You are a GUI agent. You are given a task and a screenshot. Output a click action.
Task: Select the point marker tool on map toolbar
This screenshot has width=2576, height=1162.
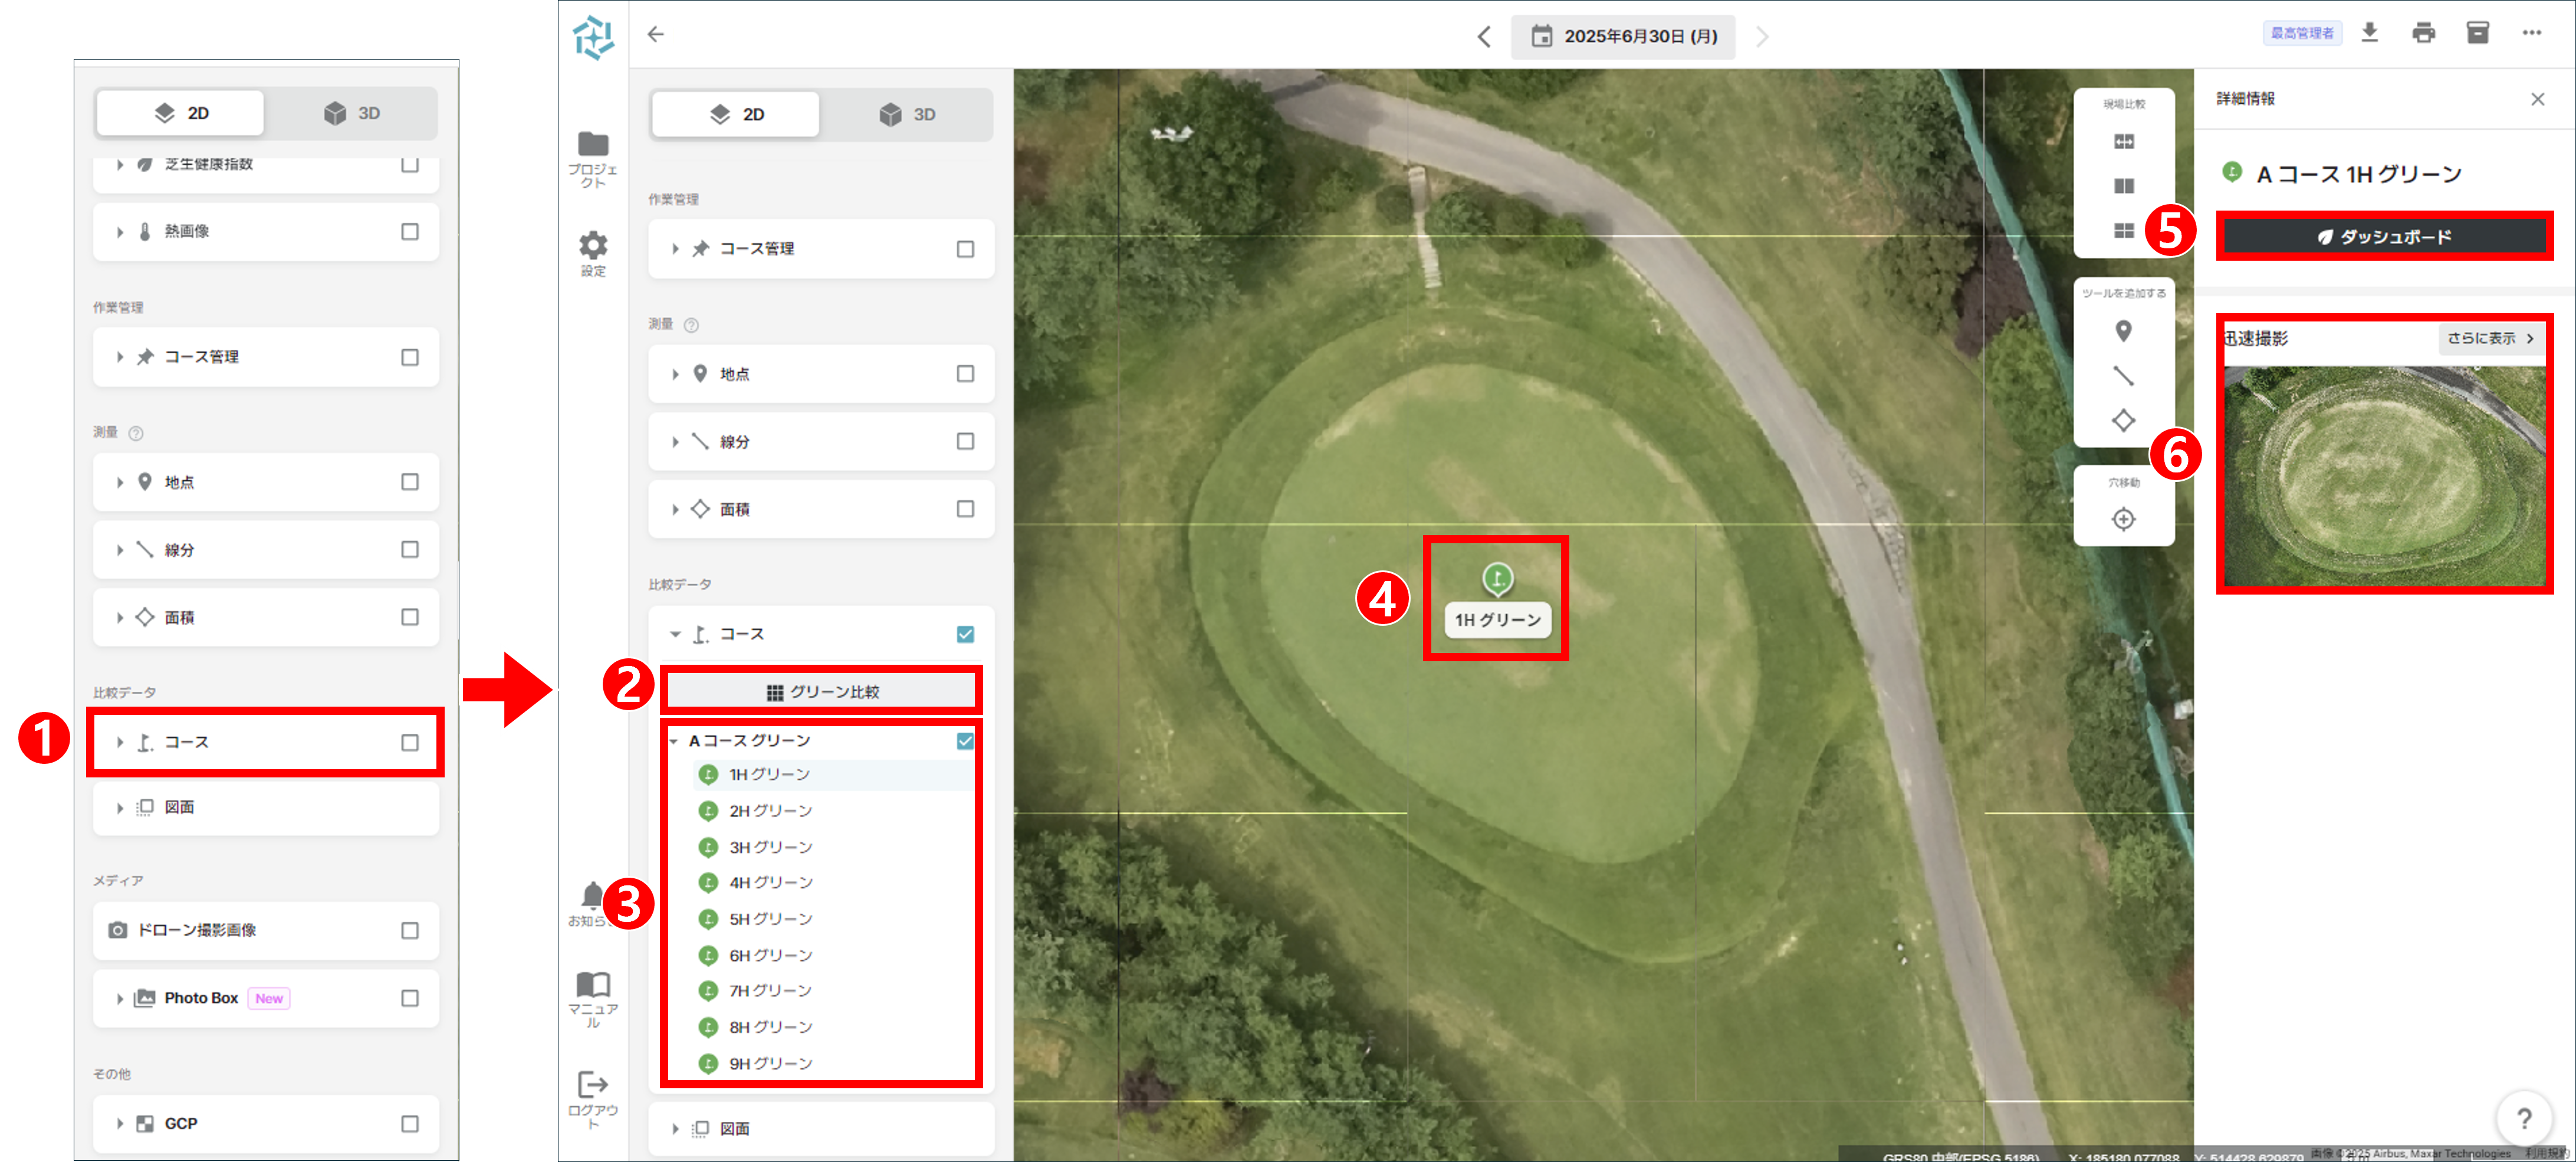2123,331
